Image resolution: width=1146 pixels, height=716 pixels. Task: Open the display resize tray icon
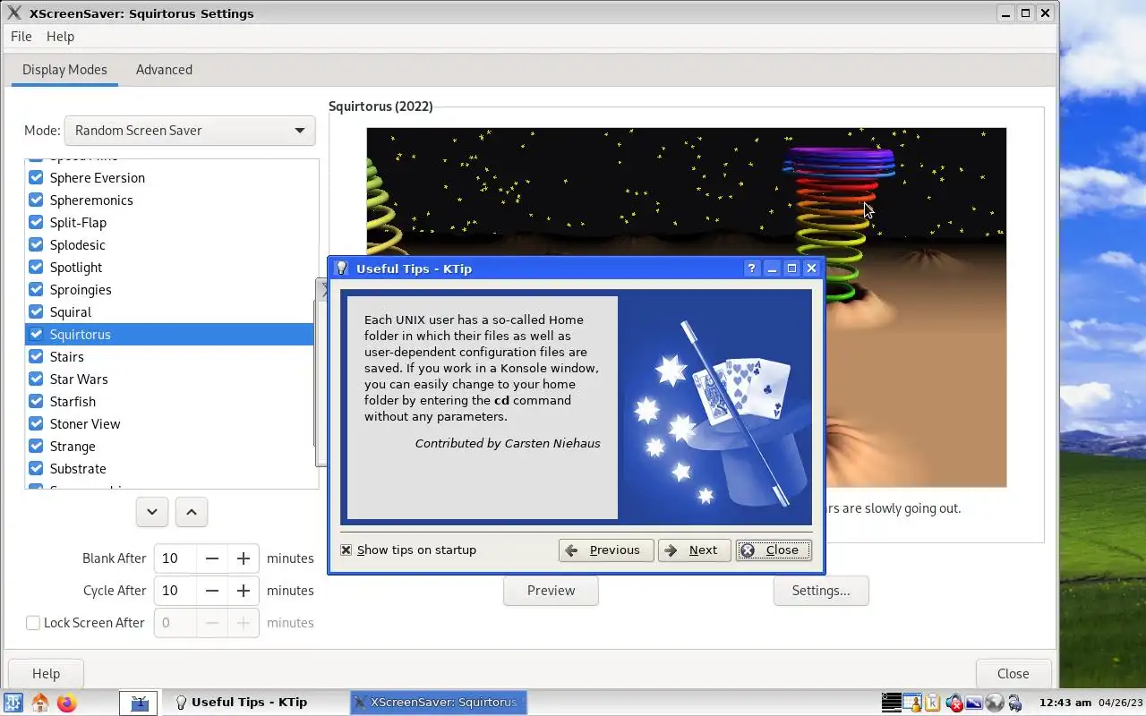(x=974, y=703)
